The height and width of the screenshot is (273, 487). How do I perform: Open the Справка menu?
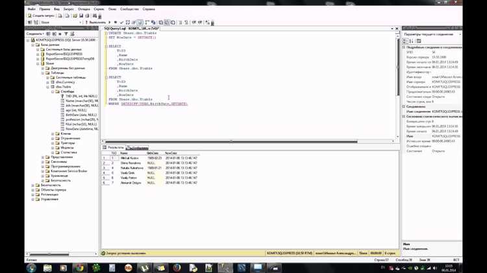tap(149, 9)
